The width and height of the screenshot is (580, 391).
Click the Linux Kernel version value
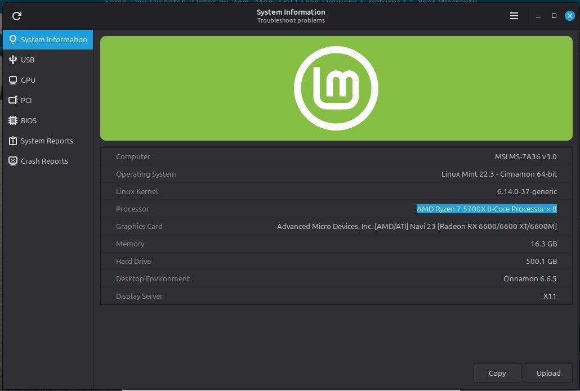point(527,191)
